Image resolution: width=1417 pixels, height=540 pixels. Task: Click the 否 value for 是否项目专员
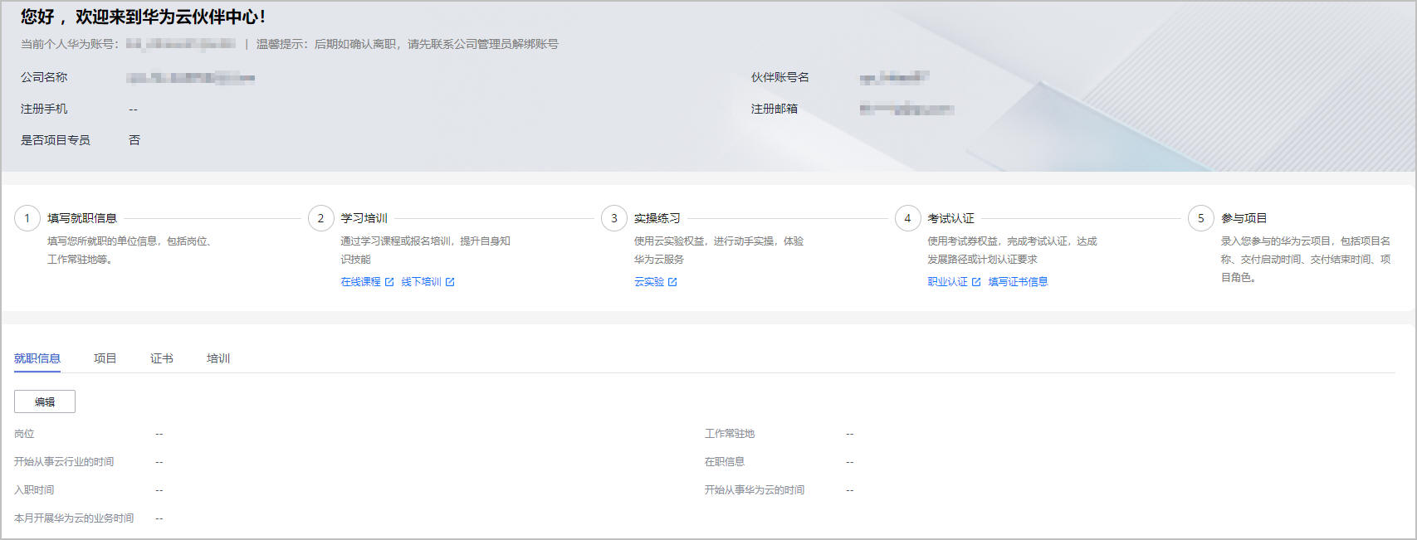pos(134,140)
